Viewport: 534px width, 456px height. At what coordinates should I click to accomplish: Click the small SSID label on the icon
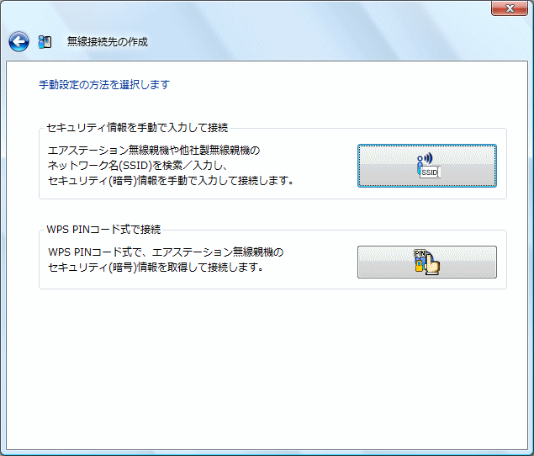(430, 172)
